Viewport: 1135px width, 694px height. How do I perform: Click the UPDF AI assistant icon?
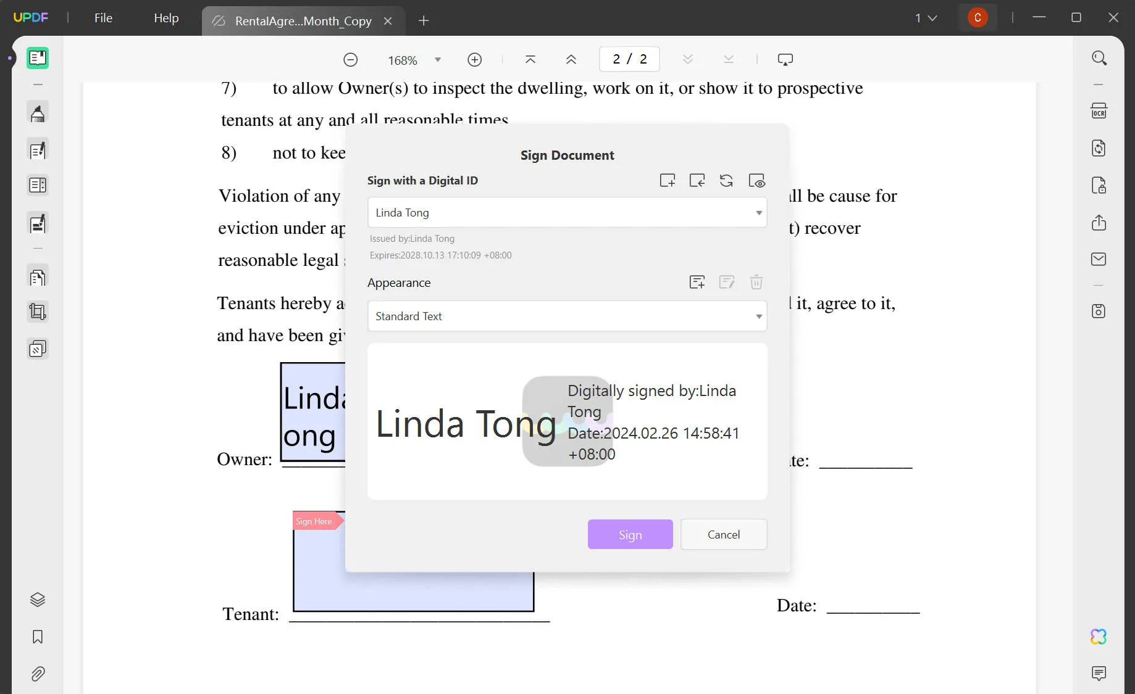tap(1098, 636)
